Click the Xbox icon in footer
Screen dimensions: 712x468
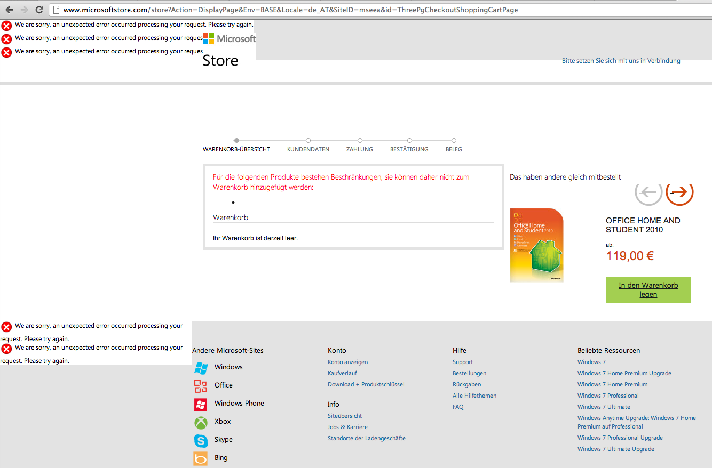201,422
